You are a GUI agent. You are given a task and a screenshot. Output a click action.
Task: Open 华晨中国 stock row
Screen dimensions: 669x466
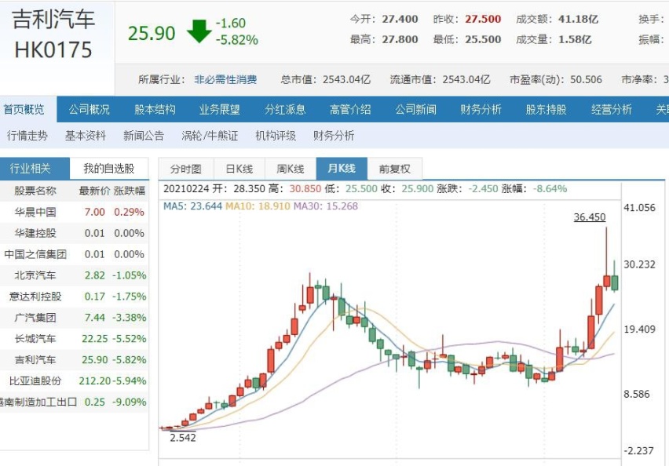pos(75,212)
